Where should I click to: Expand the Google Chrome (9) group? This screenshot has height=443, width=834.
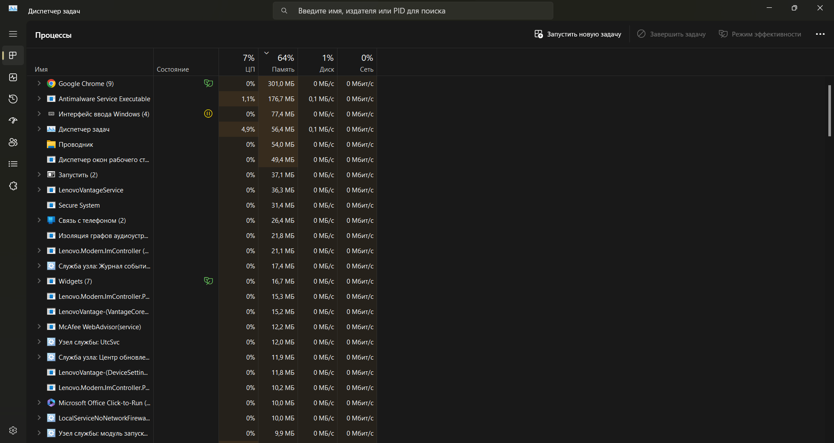click(39, 83)
